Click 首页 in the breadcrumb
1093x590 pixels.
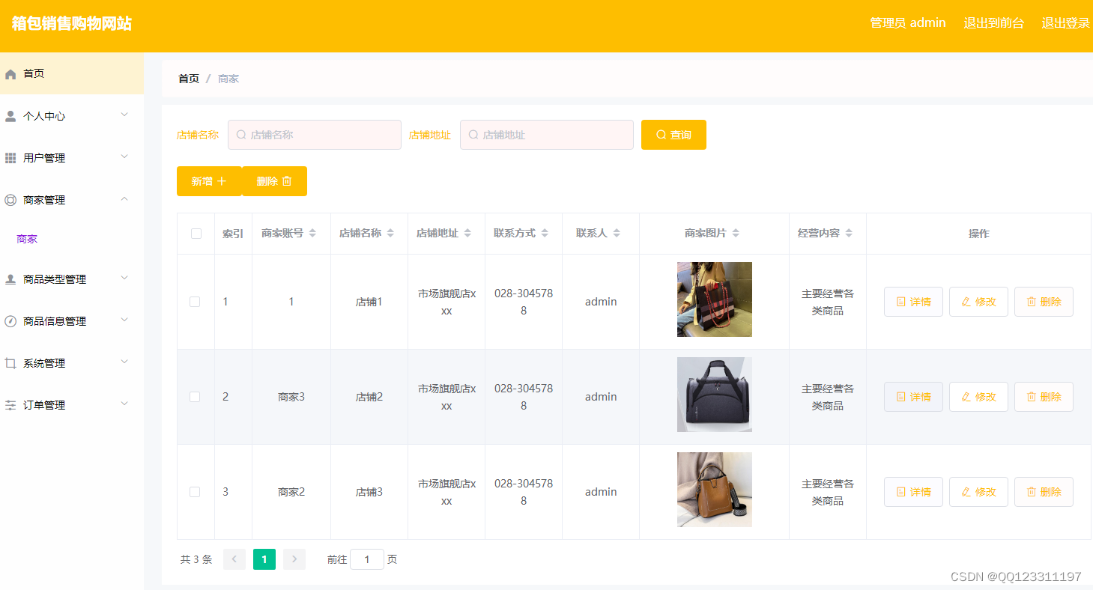pos(189,79)
